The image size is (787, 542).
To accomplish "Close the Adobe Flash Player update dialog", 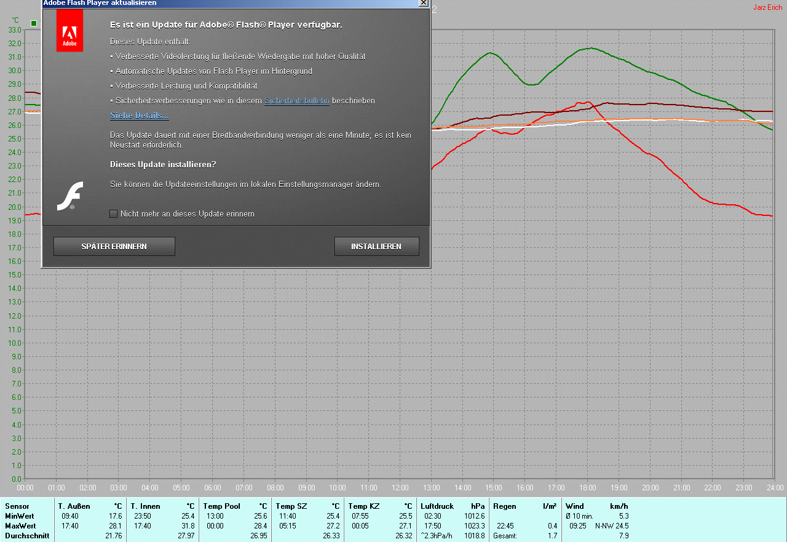I will click(x=423, y=3).
